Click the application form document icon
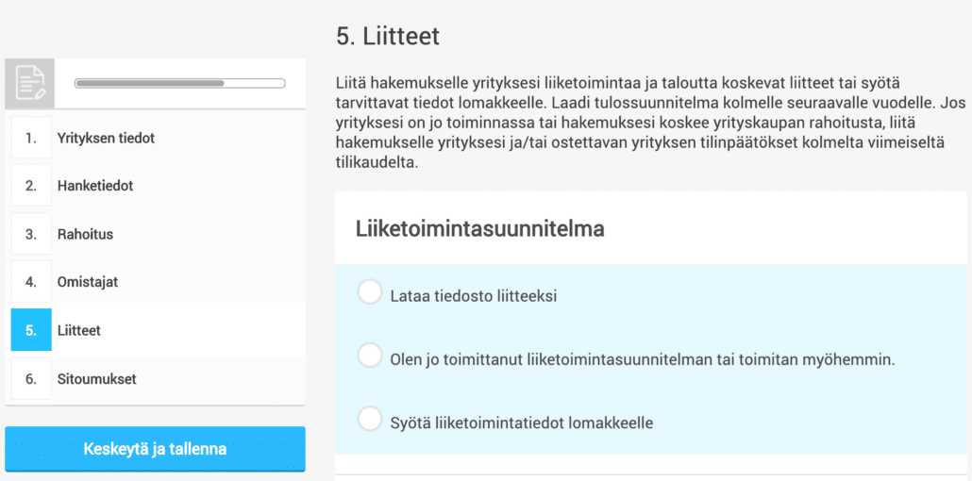Image resolution: width=972 pixels, height=481 pixels. click(x=30, y=84)
